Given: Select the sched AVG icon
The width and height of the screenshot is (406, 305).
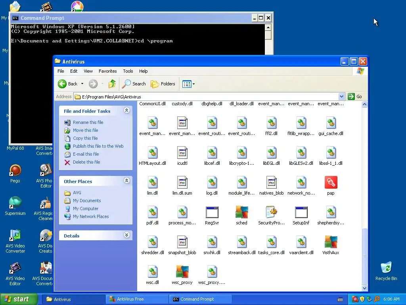Looking at the screenshot, I should click(x=241, y=212).
